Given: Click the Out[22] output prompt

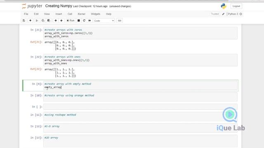Looking at the screenshot, I should (36, 69).
